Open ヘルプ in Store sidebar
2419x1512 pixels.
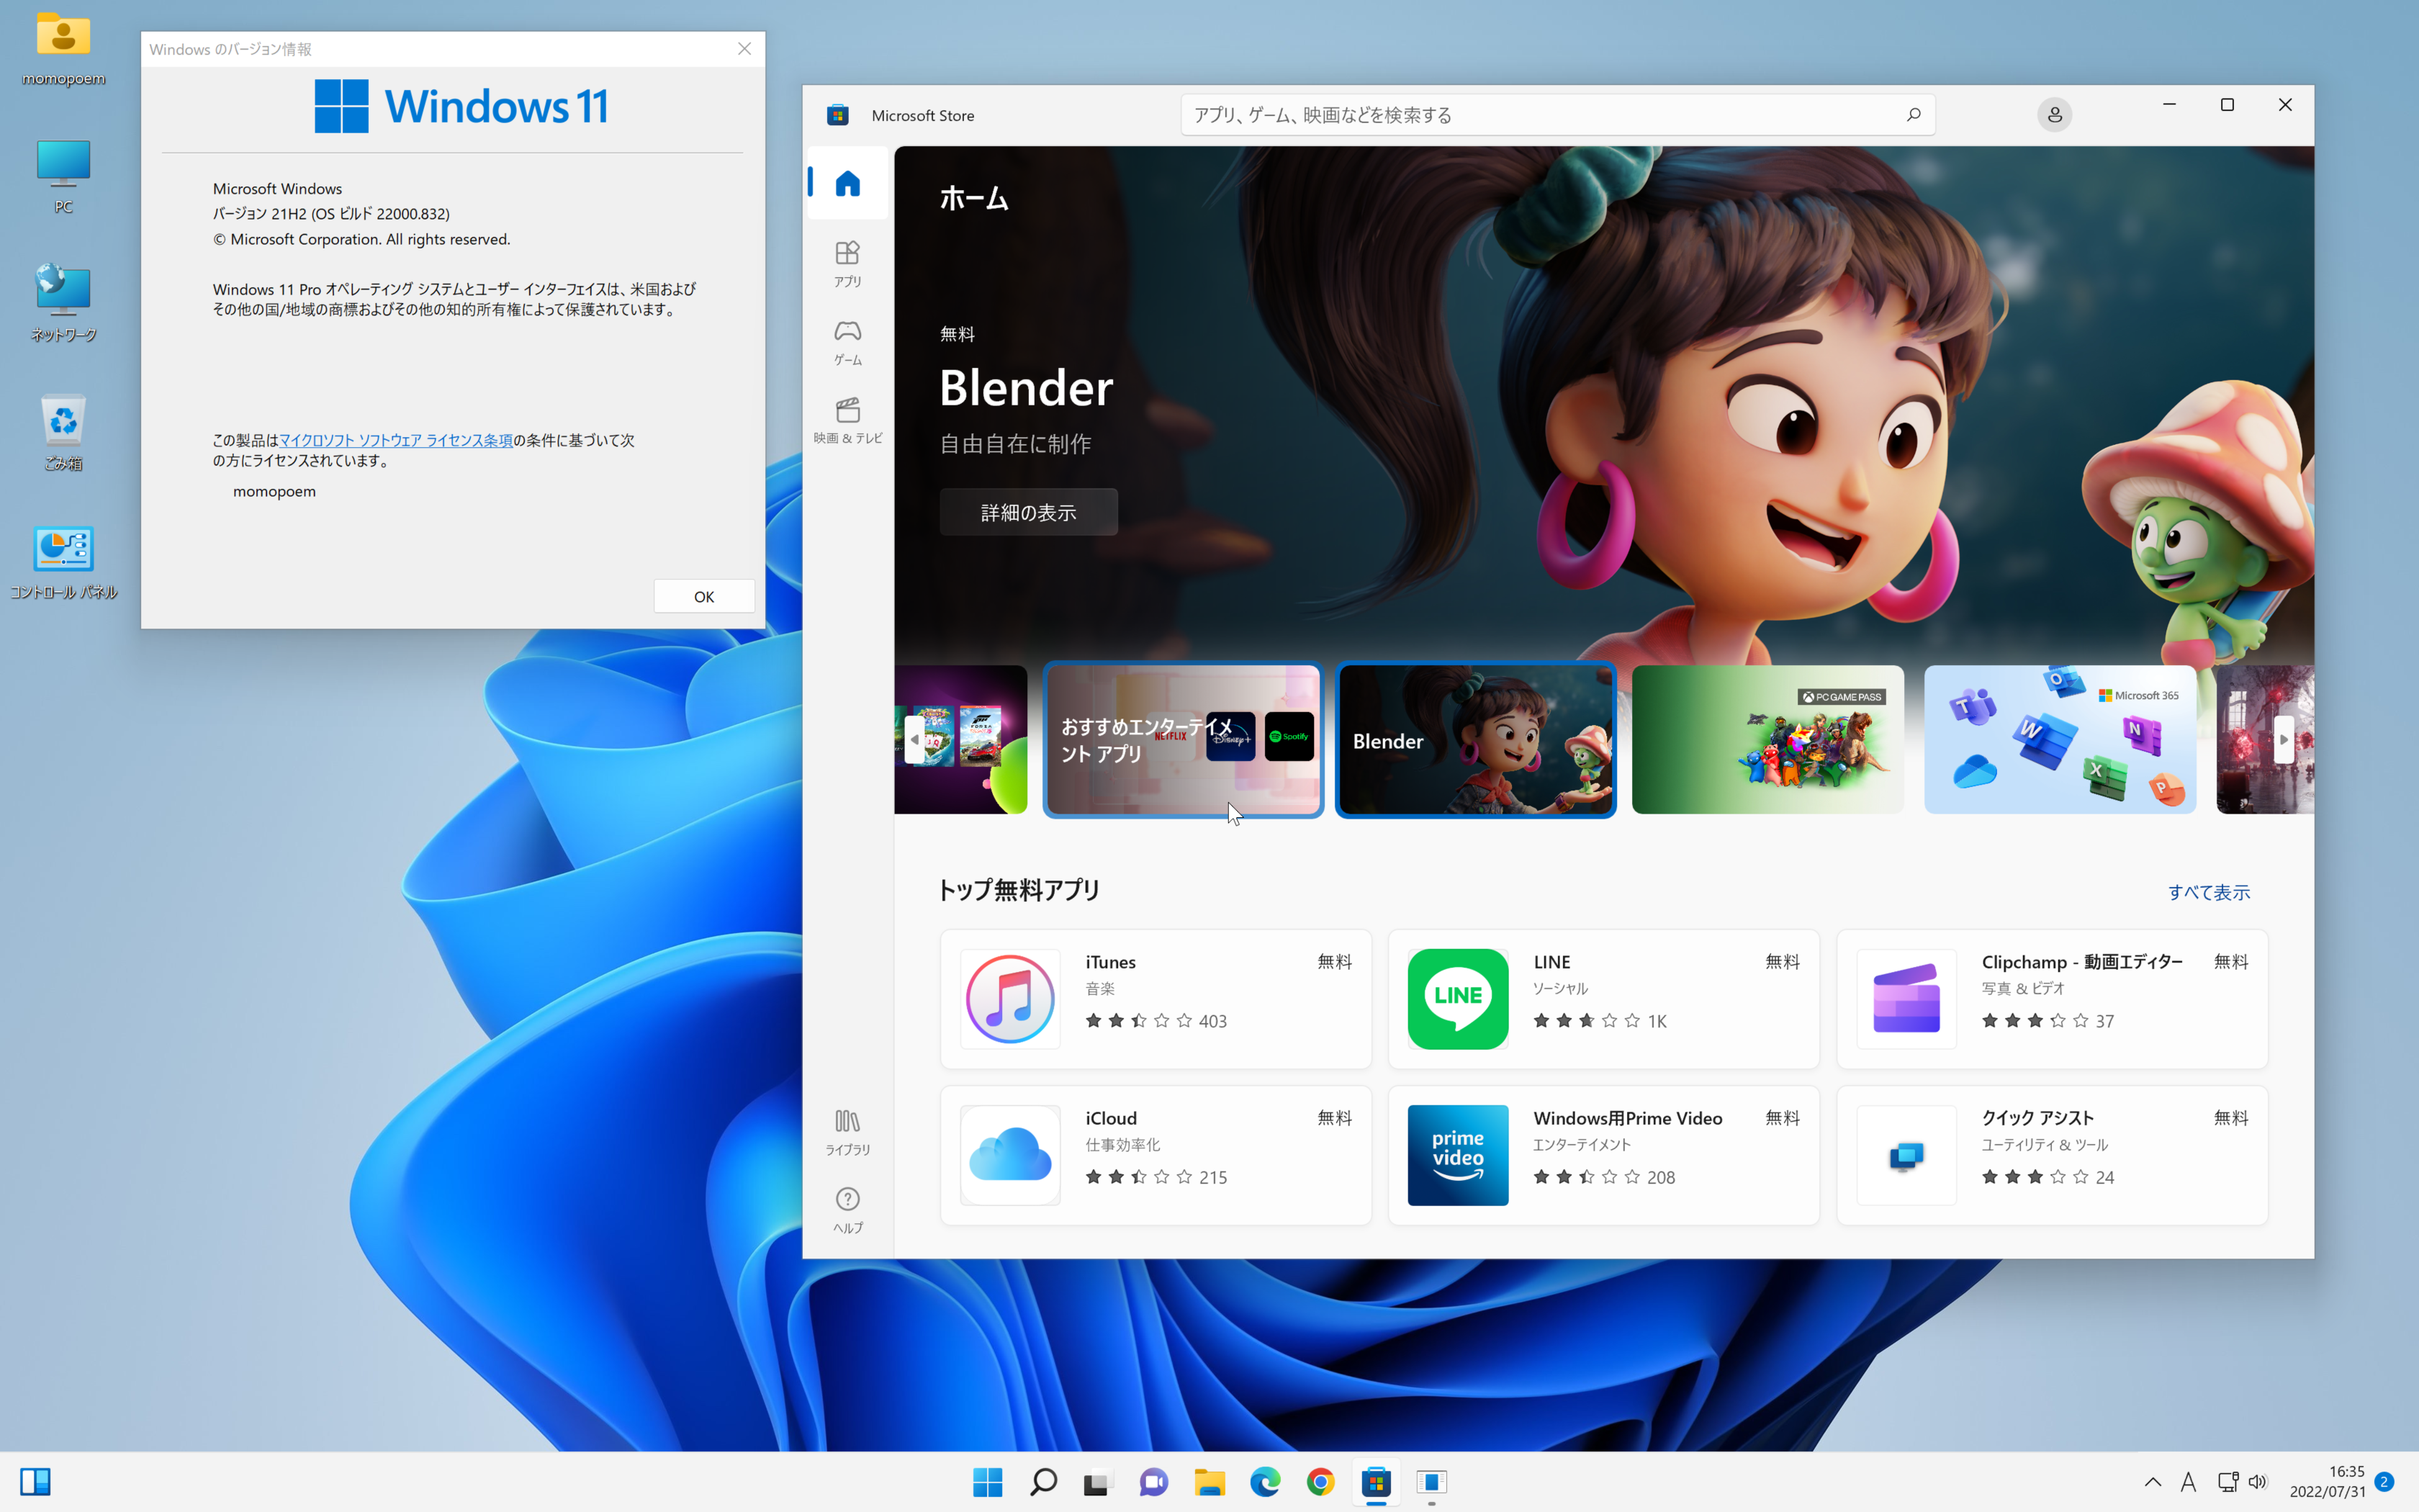(847, 1210)
